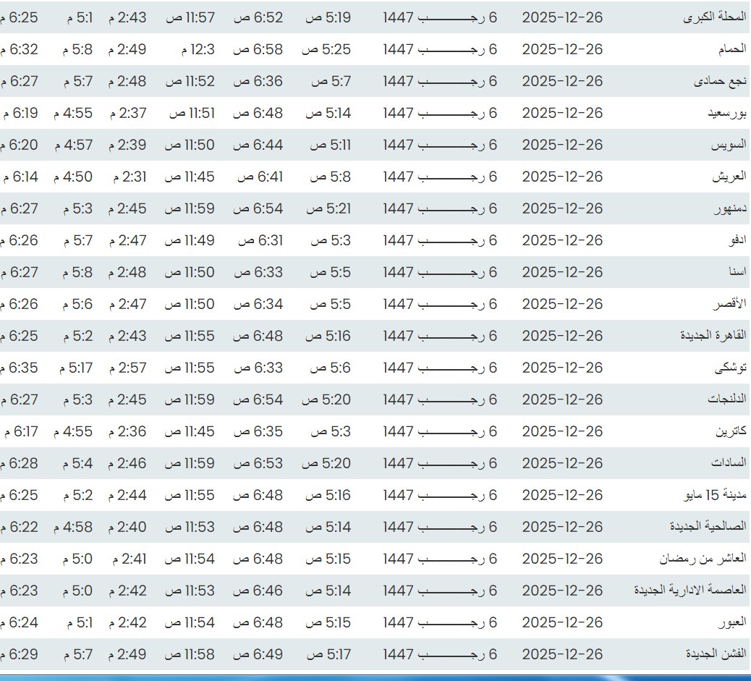Open the السويس city entry
The image size is (751, 681).
pos(728,145)
